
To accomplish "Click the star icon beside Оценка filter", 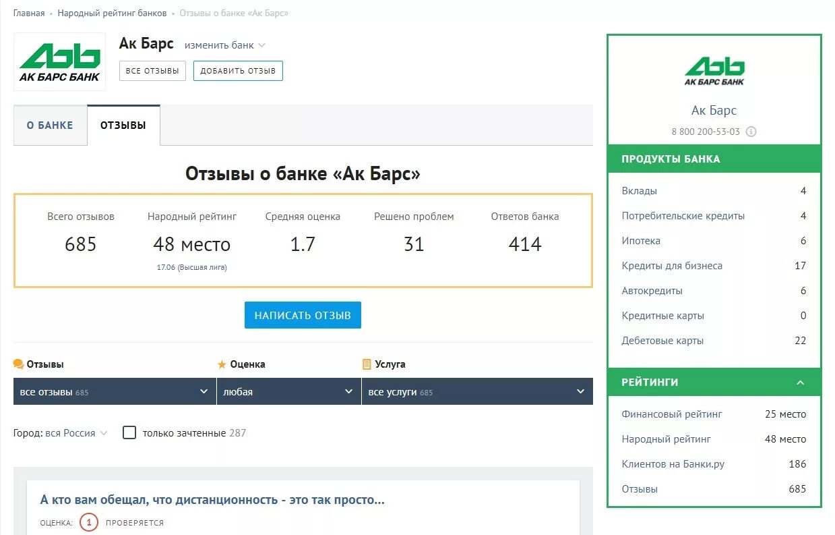I will click(222, 364).
